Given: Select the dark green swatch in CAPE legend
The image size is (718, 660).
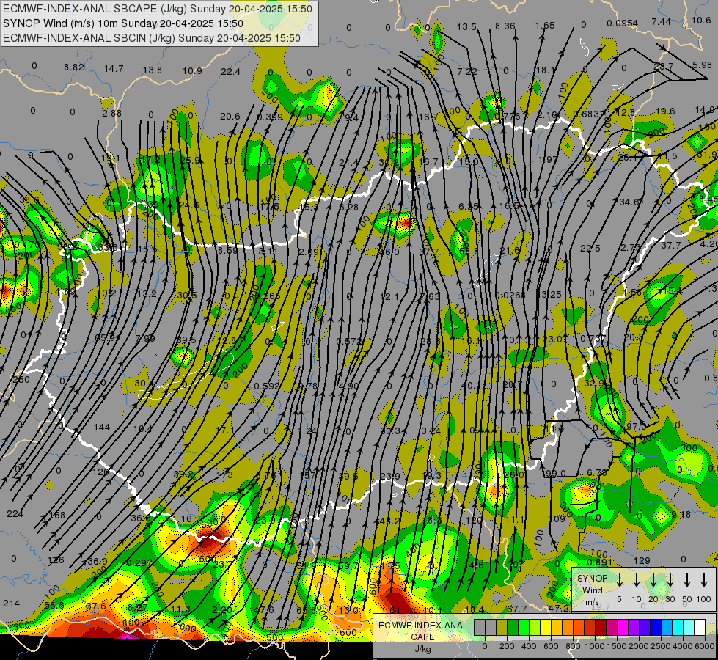Looking at the screenshot, I should [x=513, y=627].
